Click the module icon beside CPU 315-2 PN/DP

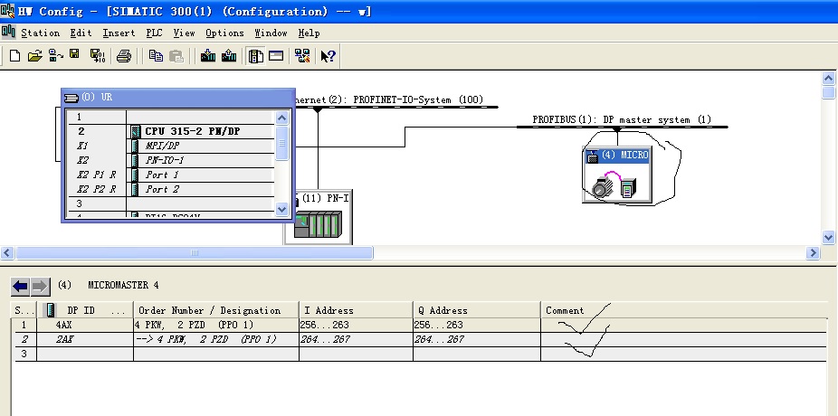pos(136,131)
